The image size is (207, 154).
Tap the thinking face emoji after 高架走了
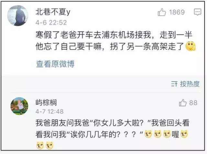point(191,46)
